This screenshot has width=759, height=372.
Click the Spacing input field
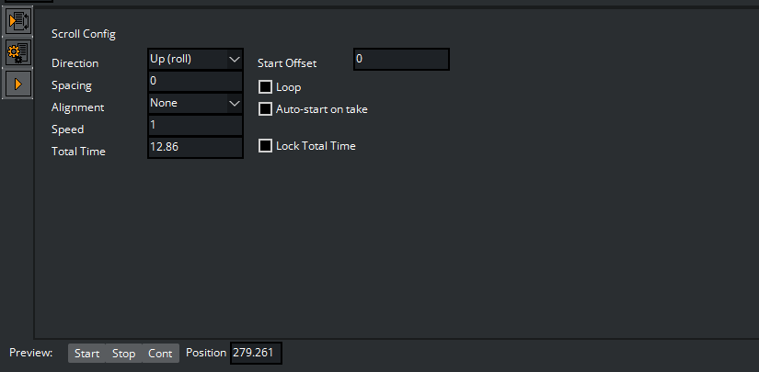point(195,81)
